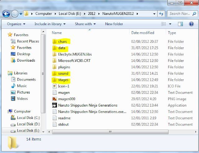Select Naruto Shippuden Ninja Generations.exe text file name
The height and width of the screenshot is (153, 199).
(x=92, y=111)
